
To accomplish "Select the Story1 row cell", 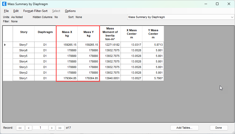I will point(24,78).
